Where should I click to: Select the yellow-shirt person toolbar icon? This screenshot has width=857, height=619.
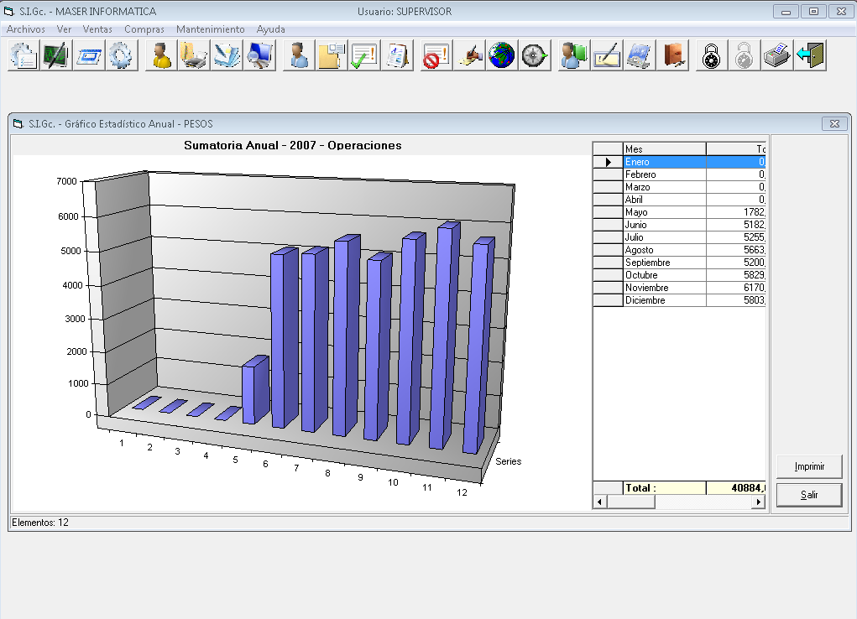click(161, 55)
